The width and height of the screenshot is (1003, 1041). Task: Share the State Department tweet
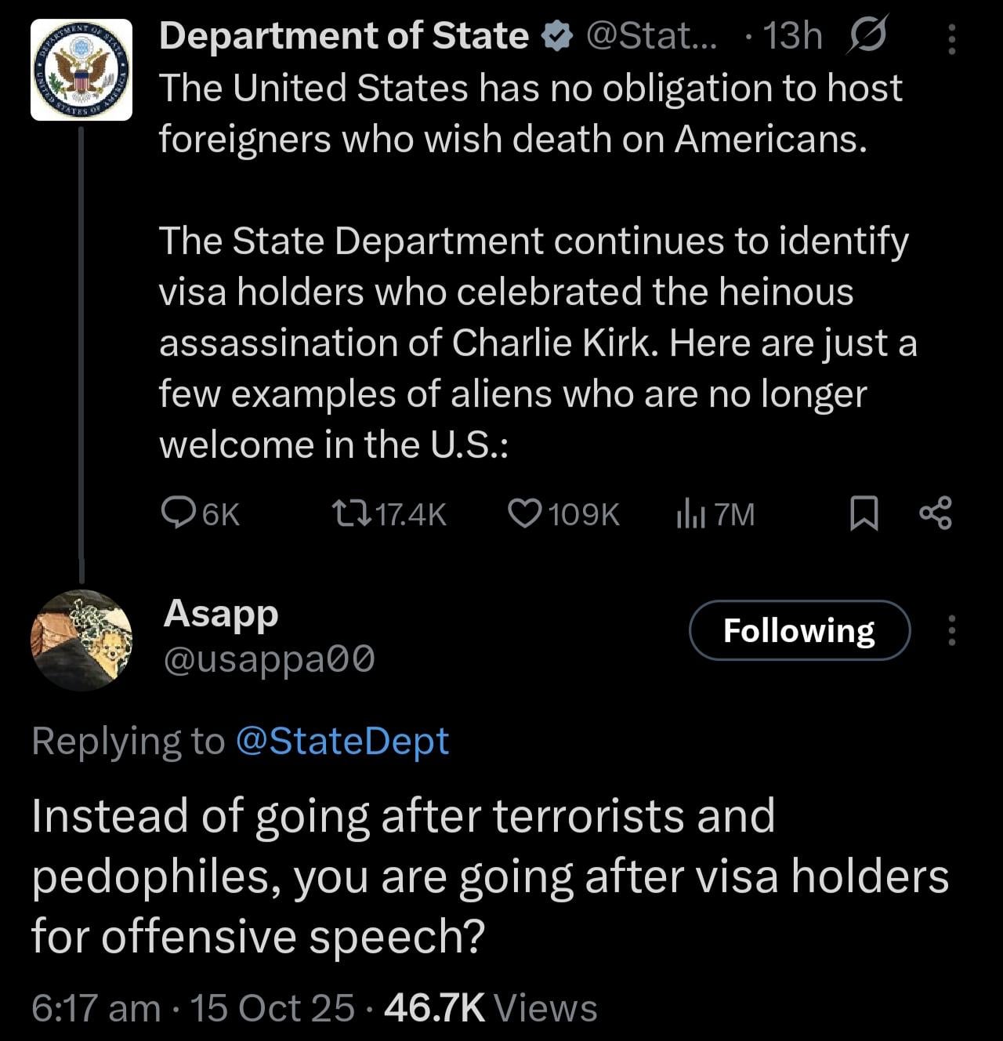(x=935, y=513)
